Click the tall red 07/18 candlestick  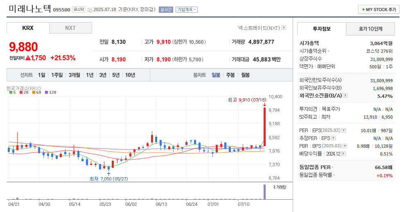pyautogui.click(x=264, y=127)
